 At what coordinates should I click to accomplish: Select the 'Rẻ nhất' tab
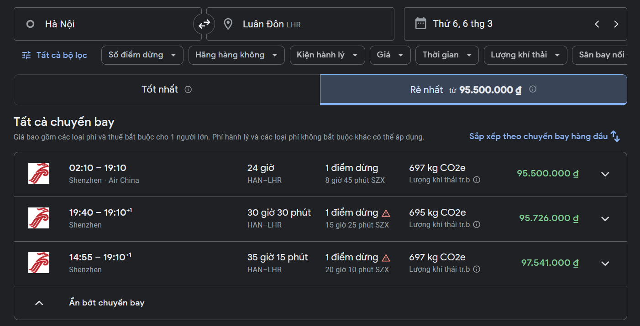click(473, 90)
